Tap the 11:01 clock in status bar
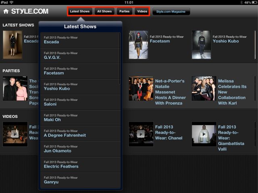Image resolution: width=258 pixels, height=193 pixels. [129, 2]
